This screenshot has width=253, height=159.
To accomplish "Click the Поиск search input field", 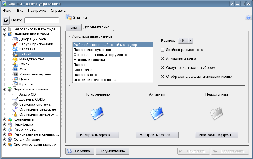I will click(x=42, y=20).
